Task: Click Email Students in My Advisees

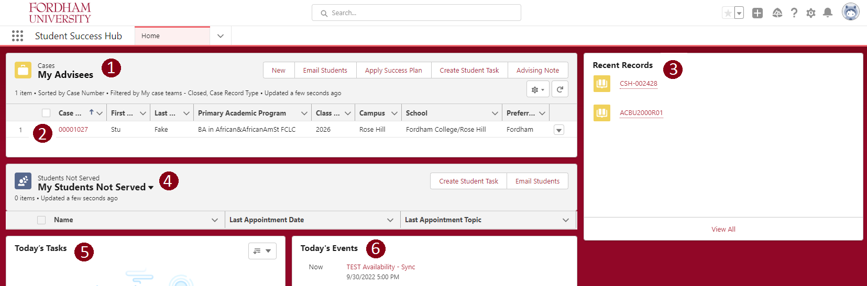Action: point(325,70)
